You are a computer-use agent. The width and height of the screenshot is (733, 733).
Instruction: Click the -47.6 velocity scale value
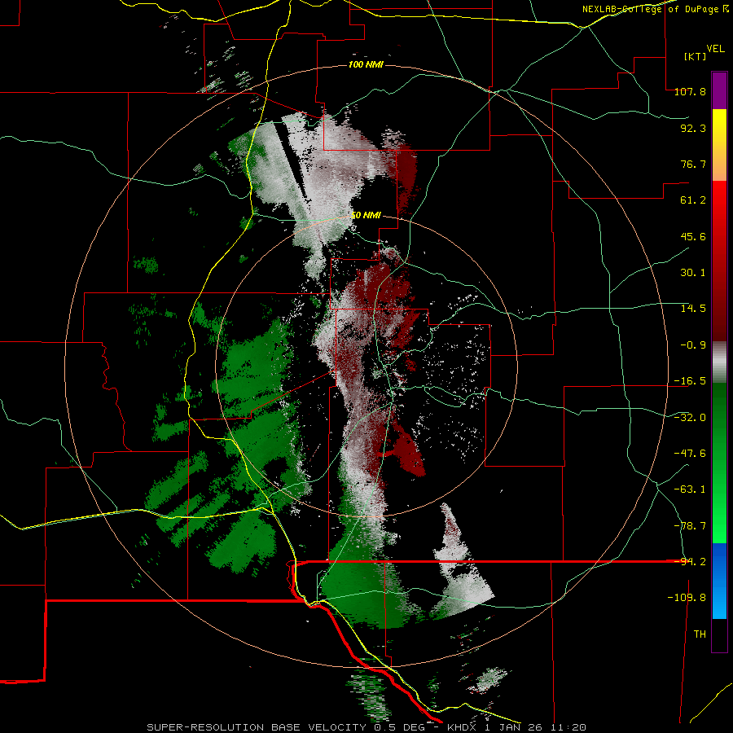tap(690, 454)
